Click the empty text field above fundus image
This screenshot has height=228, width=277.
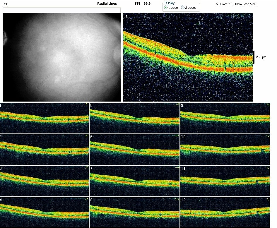click(x=61, y=10)
